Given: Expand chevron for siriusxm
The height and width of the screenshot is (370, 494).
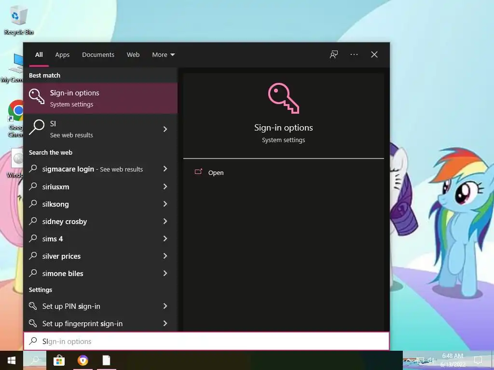Looking at the screenshot, I should [165, 186].
